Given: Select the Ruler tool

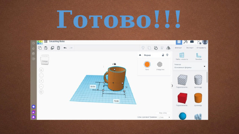Looking at the screenshot, I should point(199,56).
